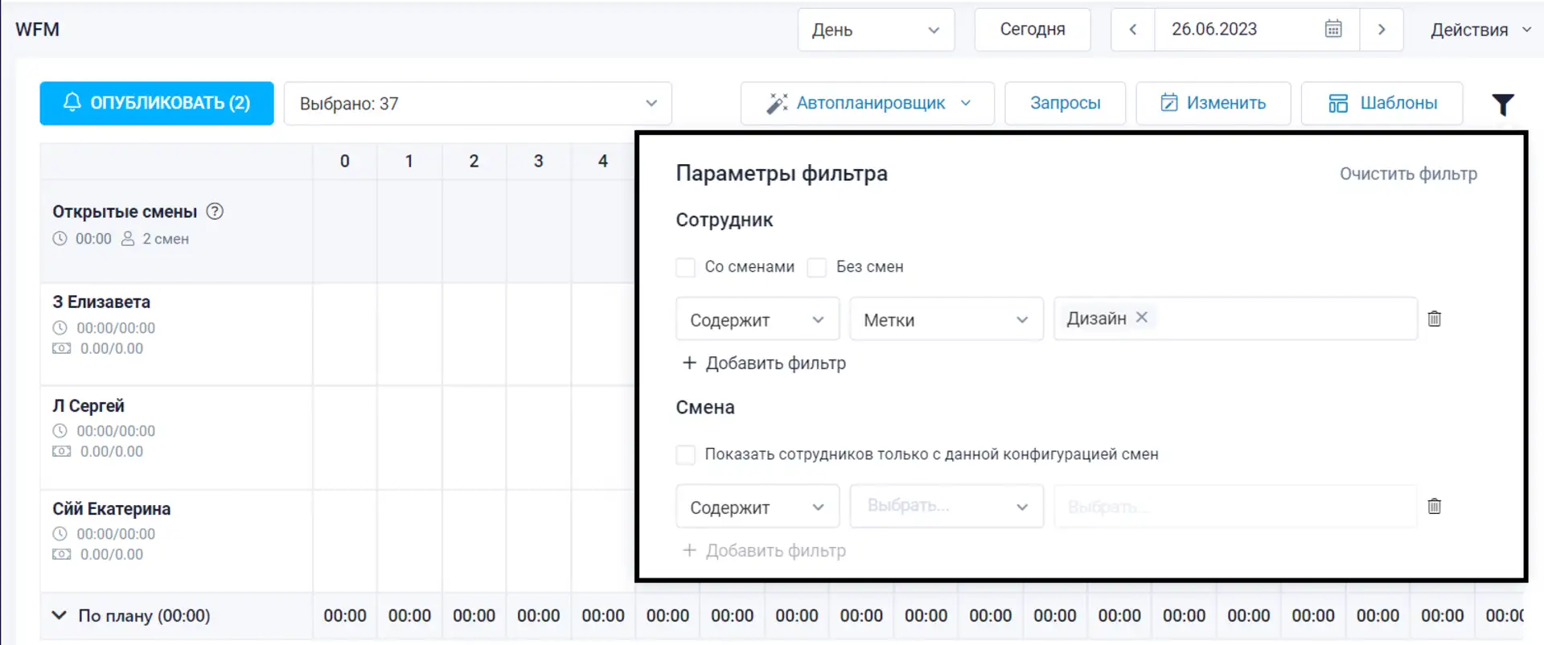
Task: Click the Изменить button
Action: click(x=1213, y=103)
